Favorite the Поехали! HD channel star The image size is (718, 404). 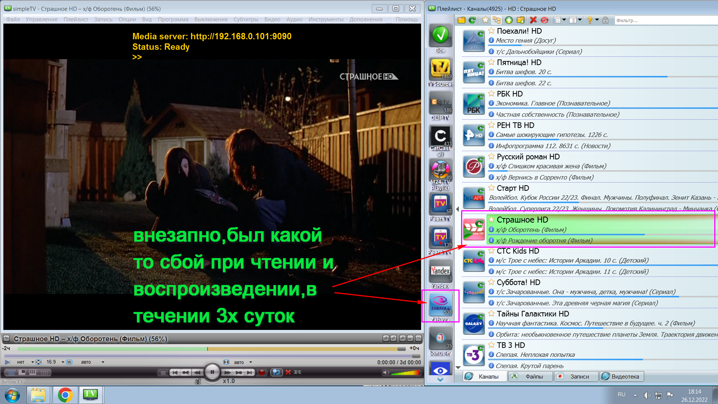pyautogui.click(x=491, y=31)
